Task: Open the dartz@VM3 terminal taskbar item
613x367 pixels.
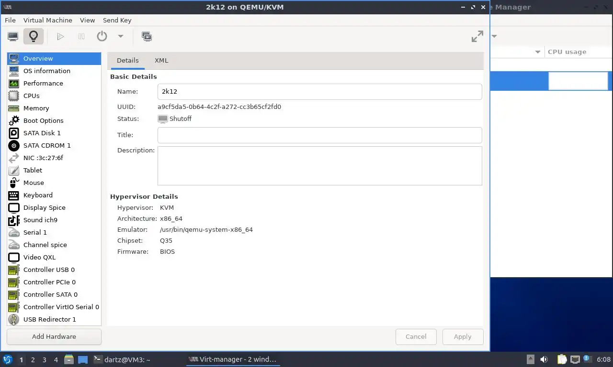Action: pyautogui.click(x=122, y=359)
